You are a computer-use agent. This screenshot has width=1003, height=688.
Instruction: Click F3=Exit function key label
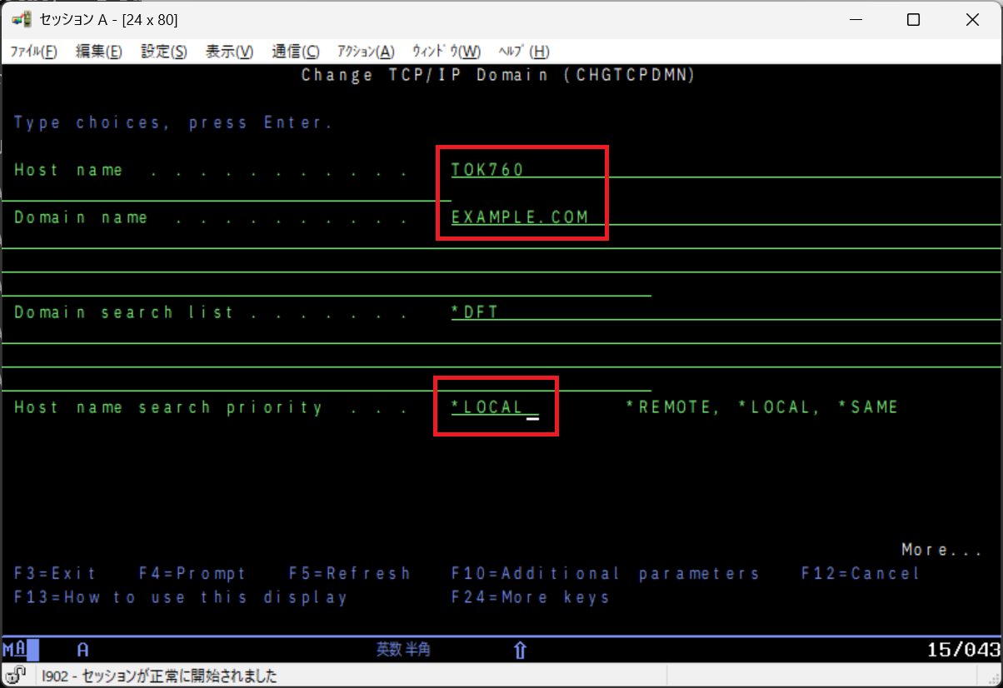[55, 573]
